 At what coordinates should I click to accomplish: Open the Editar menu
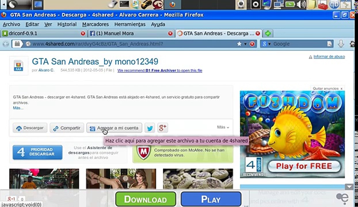pos(32,24)
